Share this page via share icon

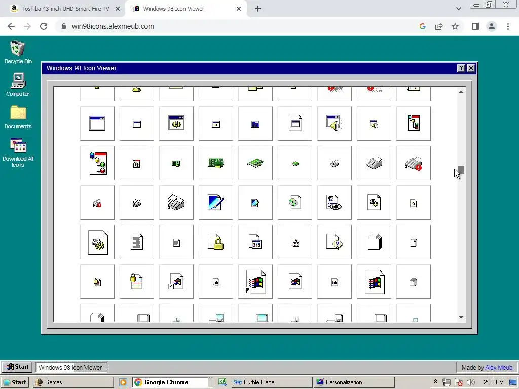(439, 26)
